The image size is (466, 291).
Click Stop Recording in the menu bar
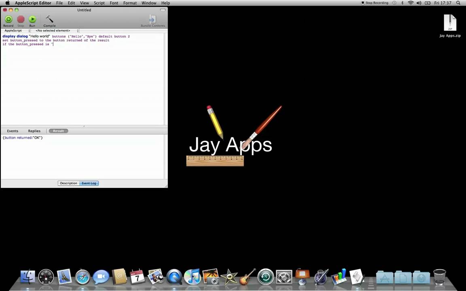375,3
